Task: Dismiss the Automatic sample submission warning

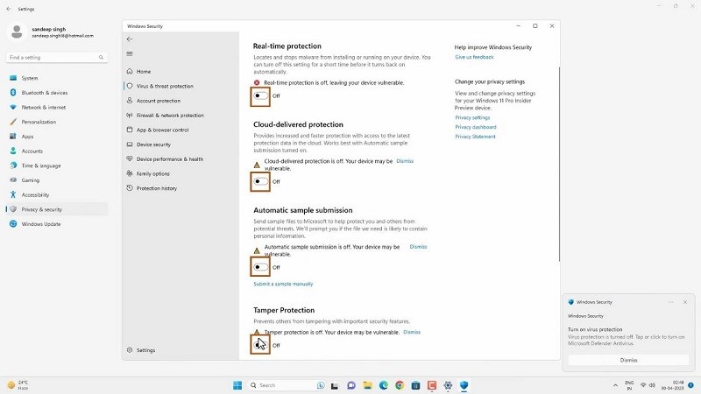Action: (x=418, y=247)
